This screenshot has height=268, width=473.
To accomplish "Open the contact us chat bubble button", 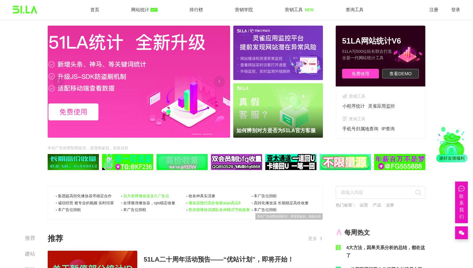I will point(461,202).
